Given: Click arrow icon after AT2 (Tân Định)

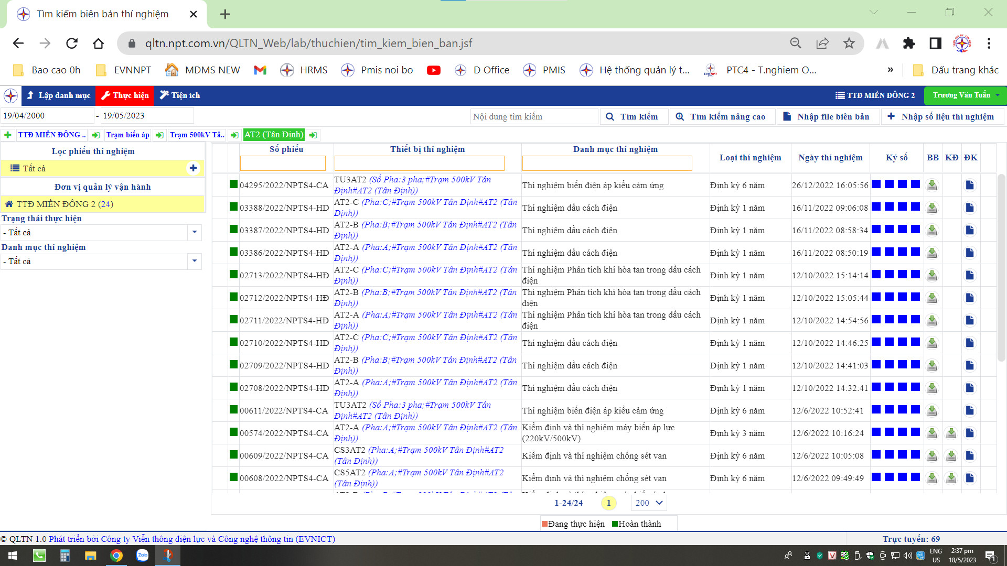Looking at the screenshot, I should pos(313,135).
